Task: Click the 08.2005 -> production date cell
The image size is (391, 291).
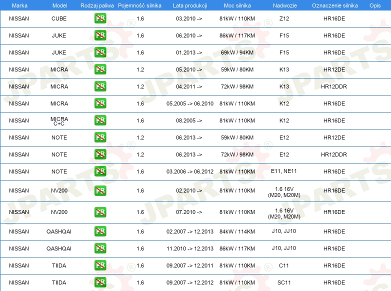Action: coord(189,120)
